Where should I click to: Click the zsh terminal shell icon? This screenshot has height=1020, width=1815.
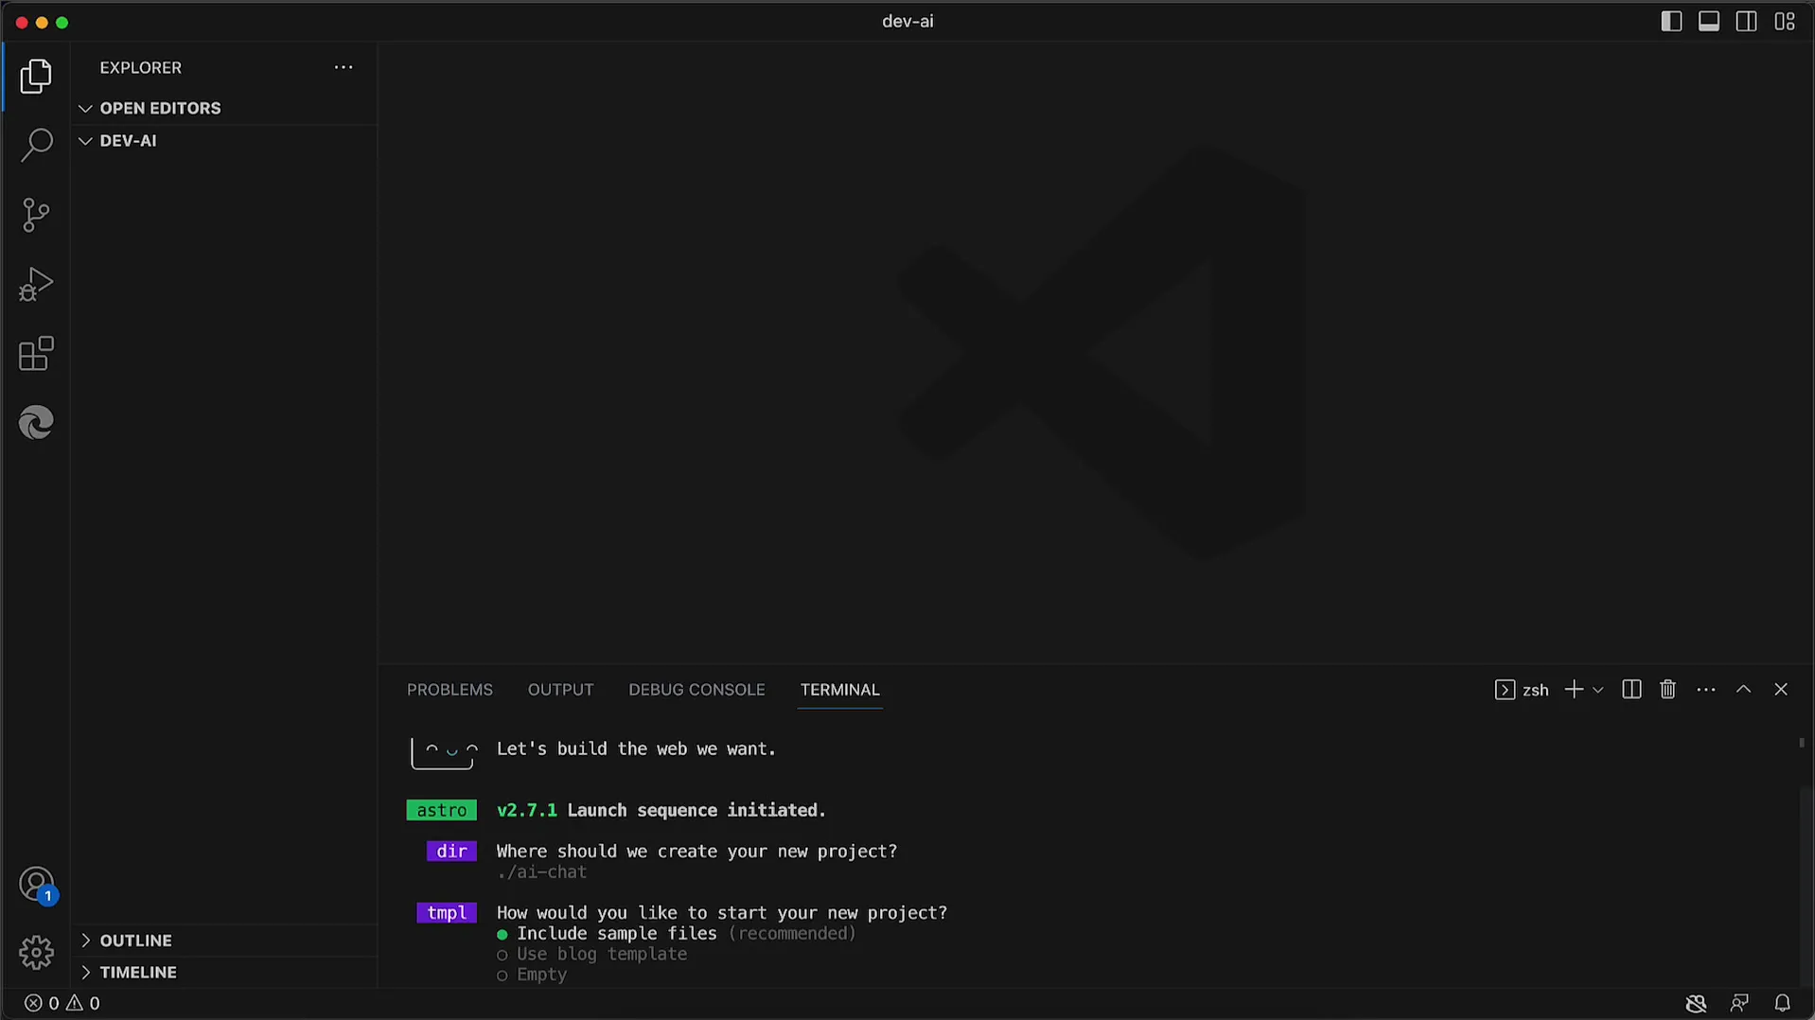click(1505, 690)
